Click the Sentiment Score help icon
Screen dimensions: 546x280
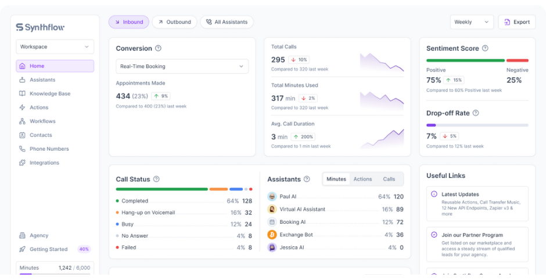click(x=485, y=48)
